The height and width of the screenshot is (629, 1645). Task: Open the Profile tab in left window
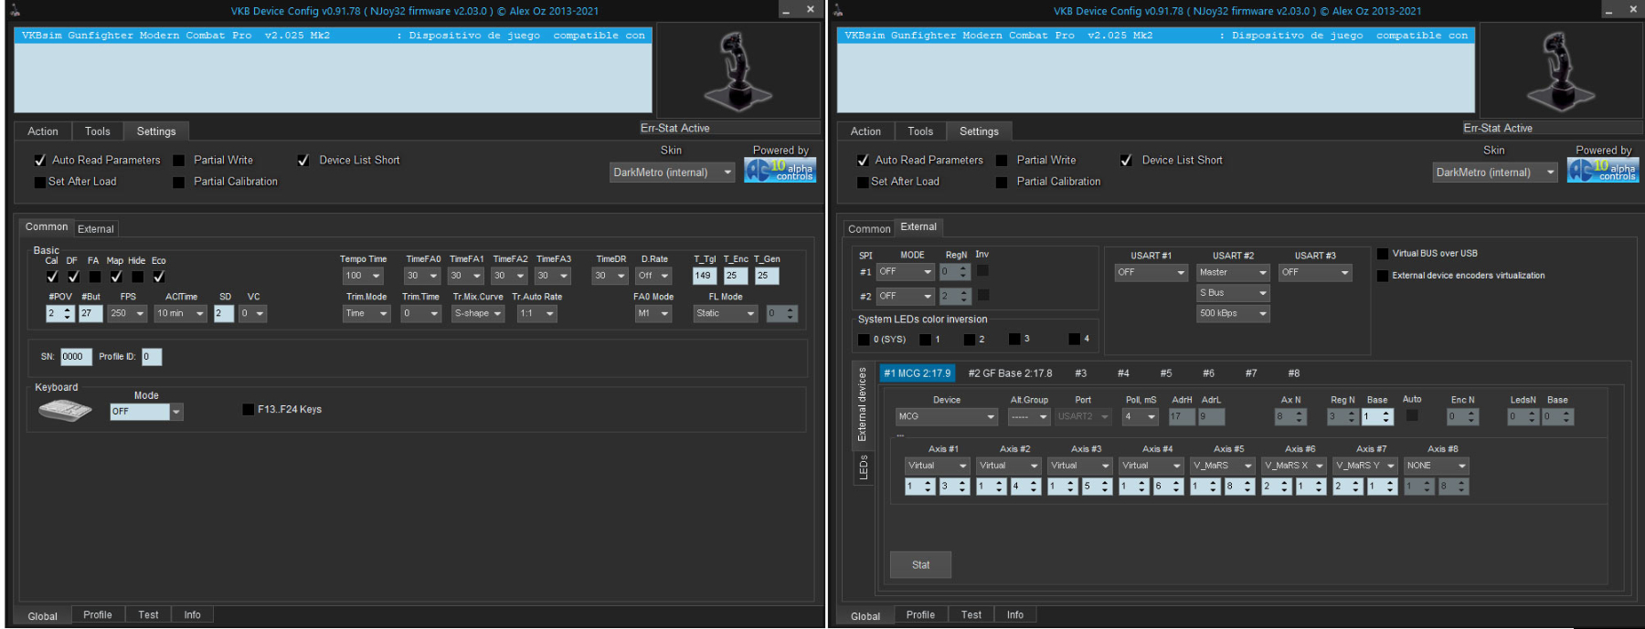[98, 614]
